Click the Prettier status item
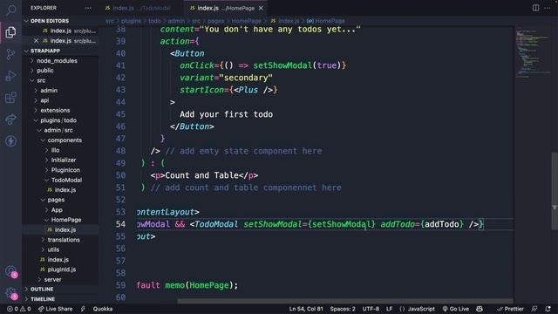Viewport: 558px width, 314px height. pos(510,309)
